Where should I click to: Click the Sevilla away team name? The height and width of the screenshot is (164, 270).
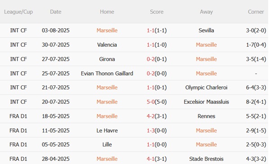206,31
